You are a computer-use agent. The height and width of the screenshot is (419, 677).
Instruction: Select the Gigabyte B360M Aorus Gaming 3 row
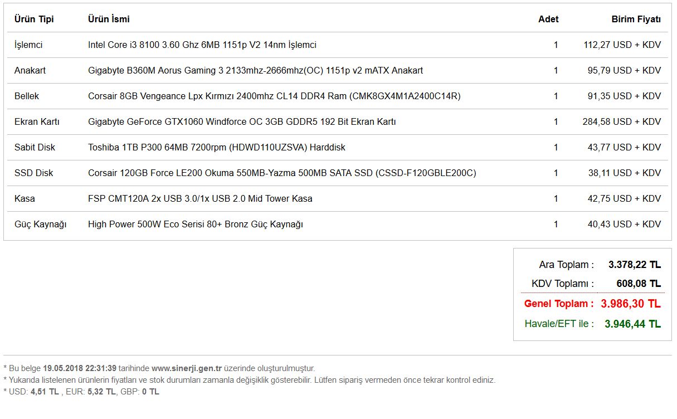tap(255, 70)
